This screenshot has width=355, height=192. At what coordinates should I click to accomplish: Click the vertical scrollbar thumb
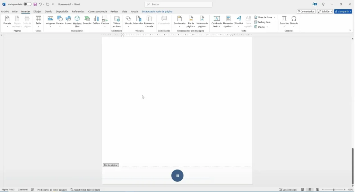pyautogui.click(x=353, y=166)
